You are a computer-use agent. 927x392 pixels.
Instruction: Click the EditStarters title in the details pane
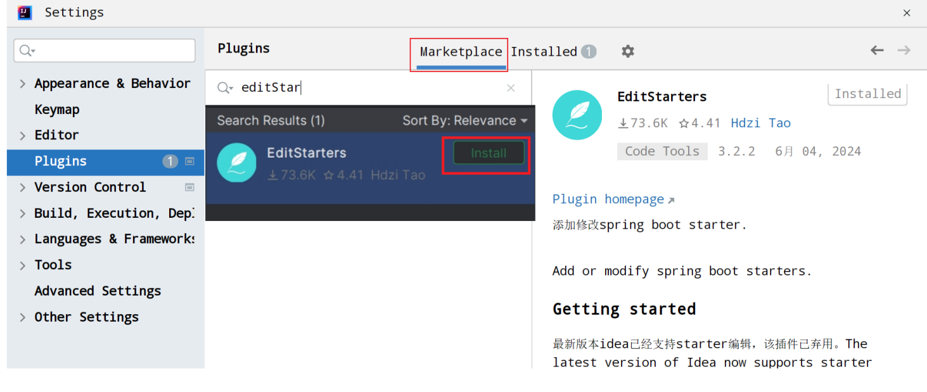point(662,97)
